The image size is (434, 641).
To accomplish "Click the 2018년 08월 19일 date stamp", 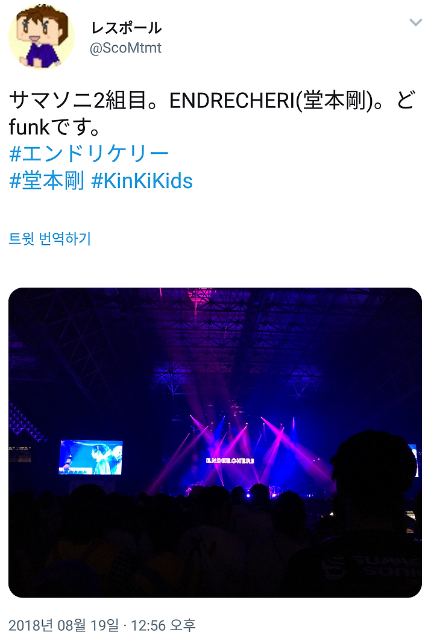I will (x=64, y=625).
